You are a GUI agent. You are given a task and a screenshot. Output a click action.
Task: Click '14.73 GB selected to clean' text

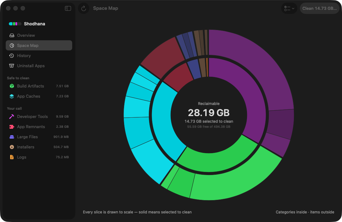[209, 121]
